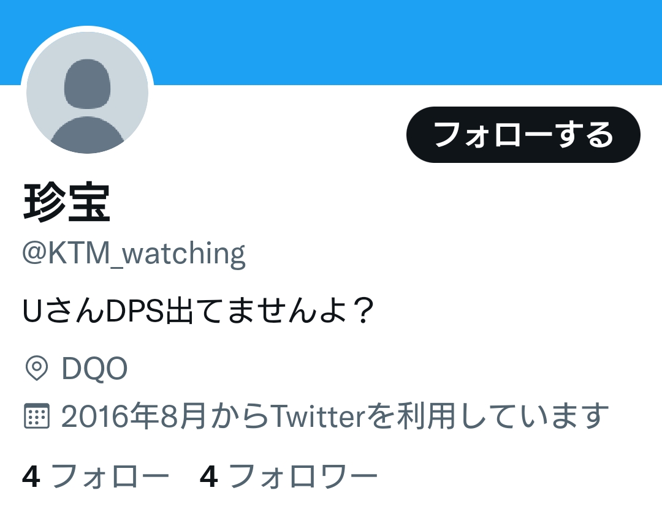Click the person silhouette inside the avatar
Viewport: 662px width, 512px height.
88,105
